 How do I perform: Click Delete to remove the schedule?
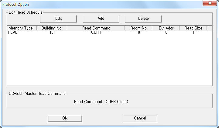(143, 18)
